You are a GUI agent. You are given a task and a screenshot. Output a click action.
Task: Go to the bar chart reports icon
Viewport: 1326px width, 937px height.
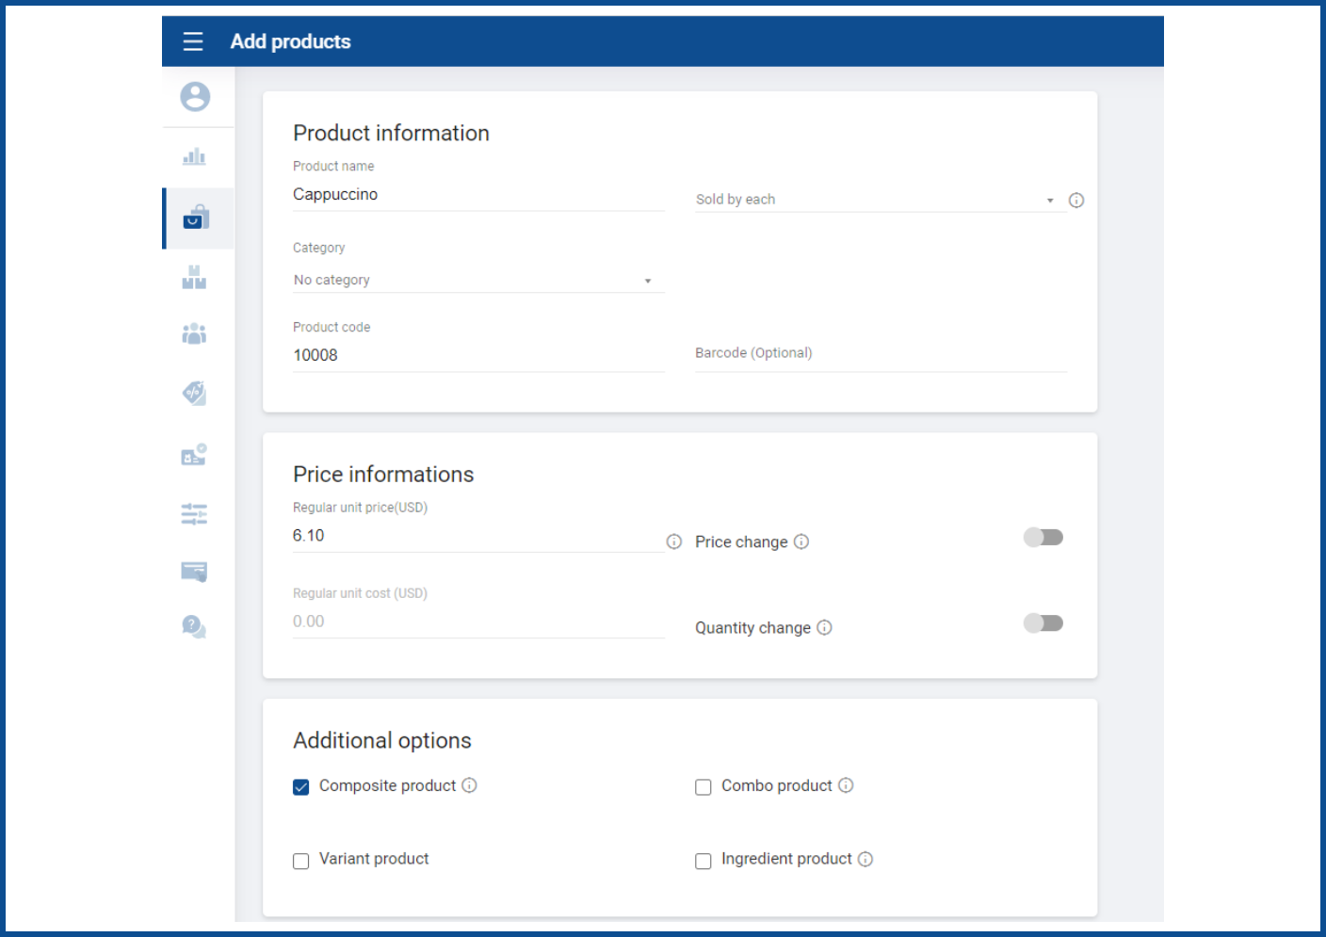[194, 156]
